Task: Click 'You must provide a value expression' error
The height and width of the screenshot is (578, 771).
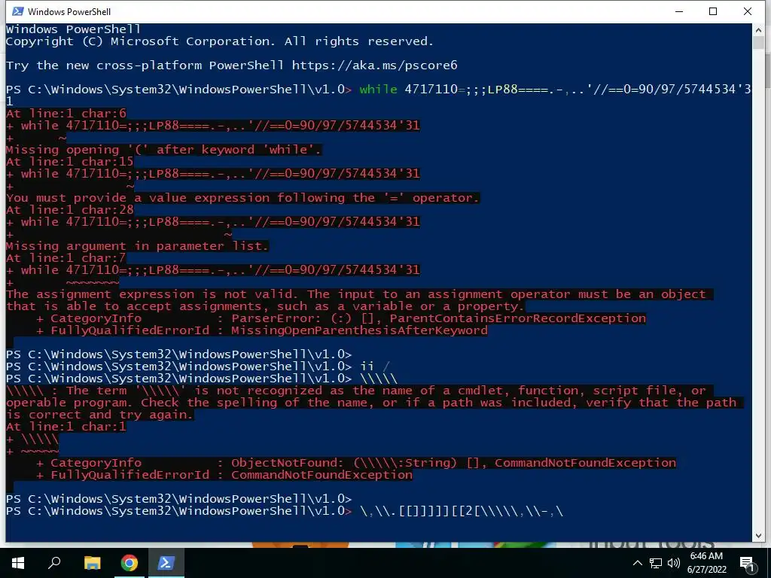Action: [x=242, y=198]
